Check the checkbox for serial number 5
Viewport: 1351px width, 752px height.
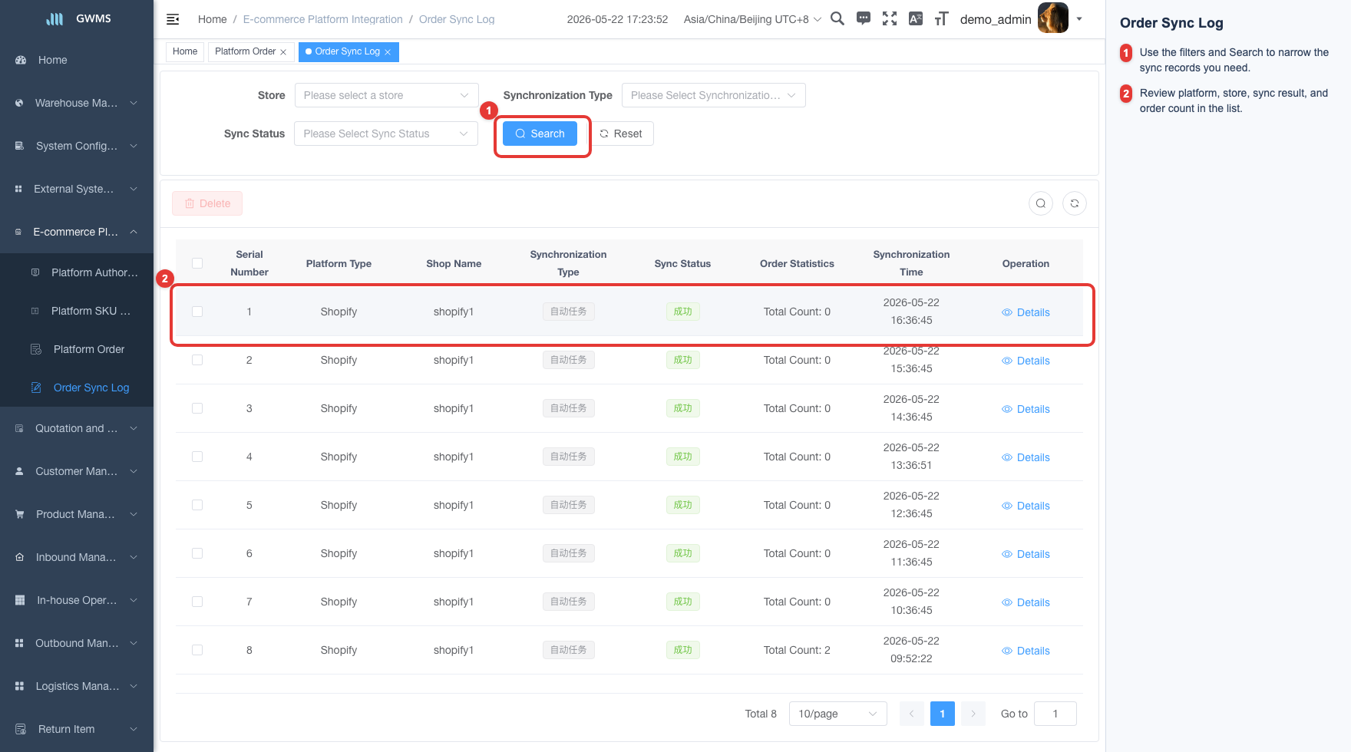coord(197,505)
